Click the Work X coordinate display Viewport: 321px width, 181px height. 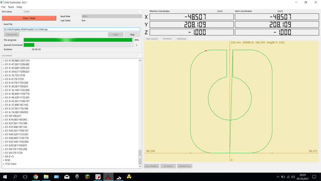pos(277,17)
